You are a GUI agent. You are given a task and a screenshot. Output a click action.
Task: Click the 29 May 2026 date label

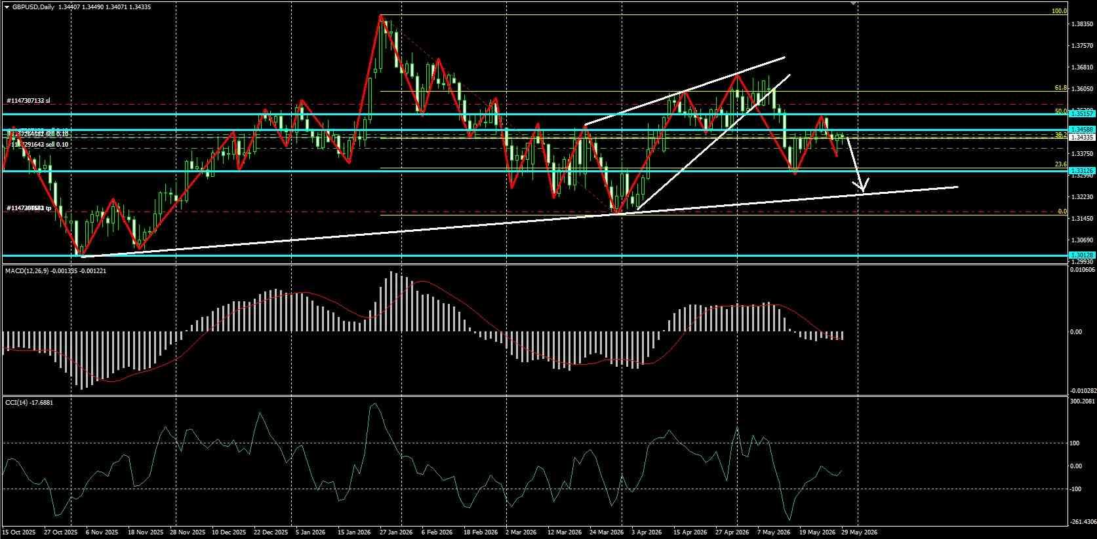point(858,532)
